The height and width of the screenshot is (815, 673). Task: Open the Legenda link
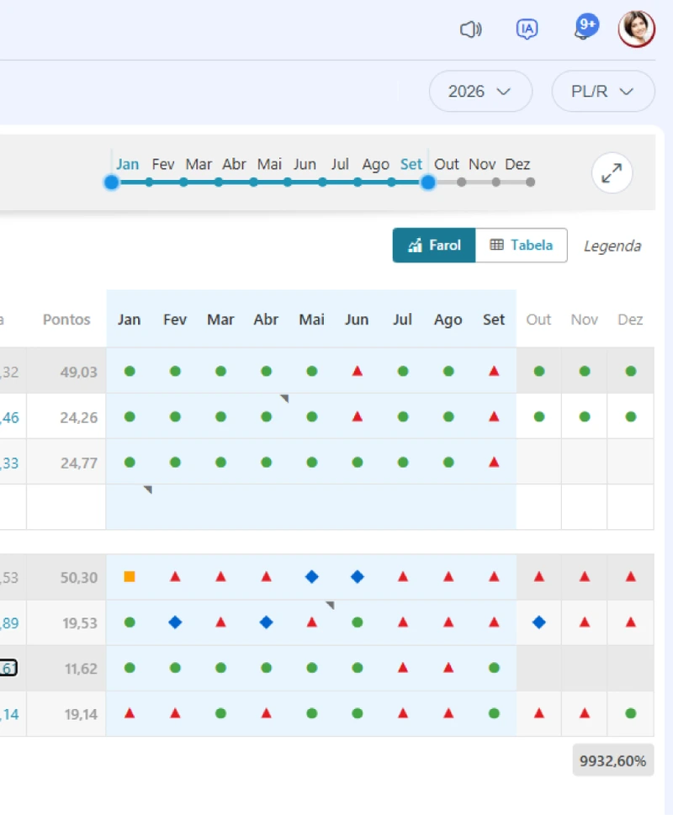[x=612, y=246]
